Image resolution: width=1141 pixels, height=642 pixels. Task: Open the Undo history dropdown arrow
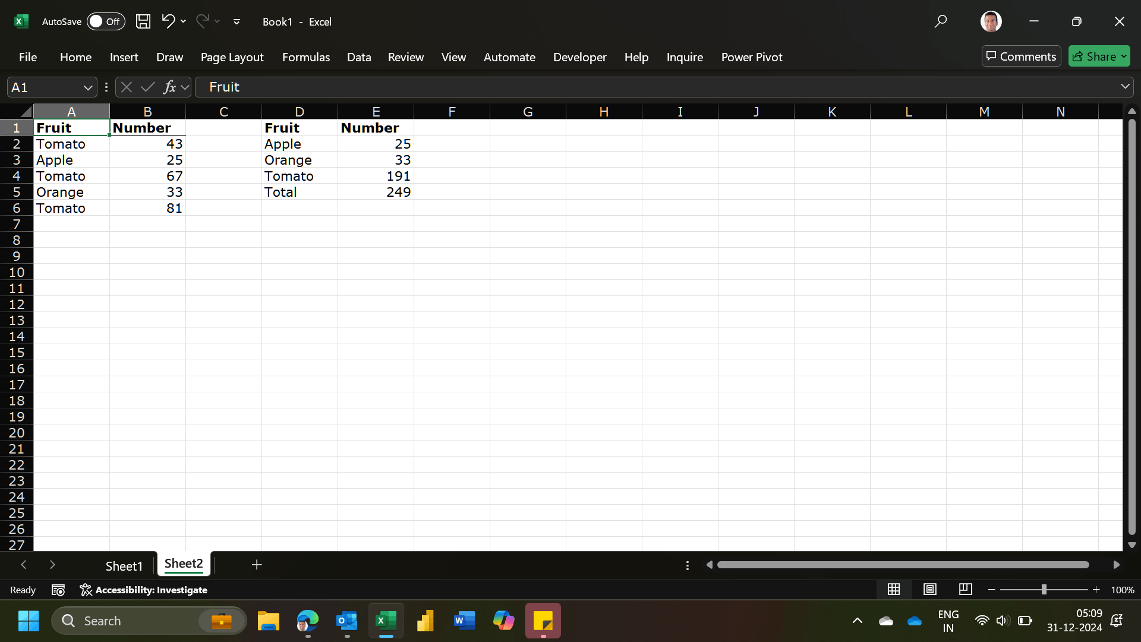click(183, 21)
